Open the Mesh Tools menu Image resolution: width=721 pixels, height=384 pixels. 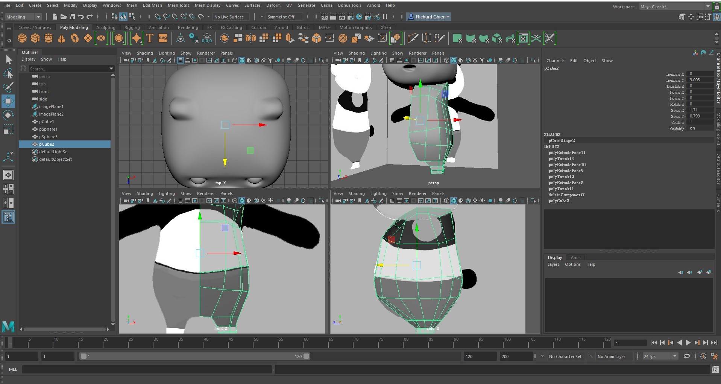(178, 5)
